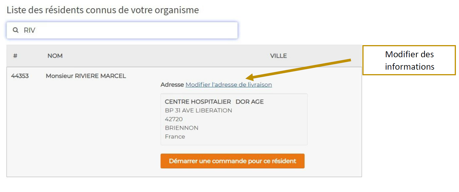Click the magnifying glass search icon

click(x=16, y=30)
